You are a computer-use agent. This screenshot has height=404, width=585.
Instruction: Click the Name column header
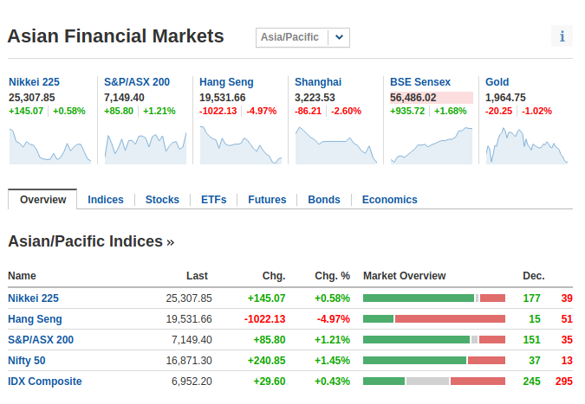click(22, 276)
